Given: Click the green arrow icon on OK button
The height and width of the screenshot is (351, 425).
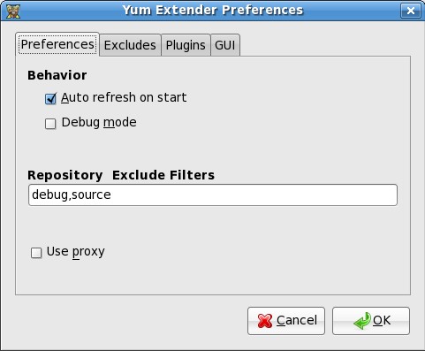Looking at the screenshot, I should click(x=362, y=321).
